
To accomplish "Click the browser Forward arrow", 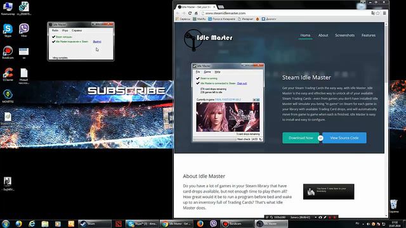I will pos(184,13).
